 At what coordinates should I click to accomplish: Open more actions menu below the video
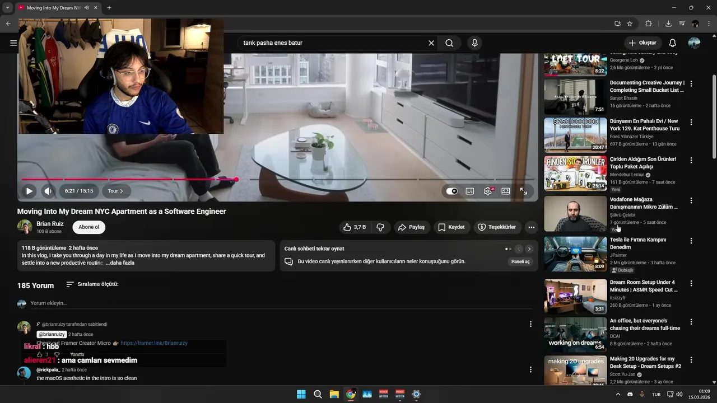coord(531,227)
